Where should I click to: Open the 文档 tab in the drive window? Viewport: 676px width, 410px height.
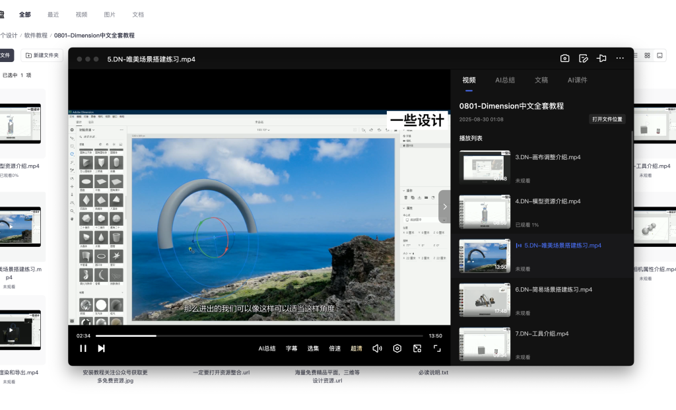(x=138, y=15)
